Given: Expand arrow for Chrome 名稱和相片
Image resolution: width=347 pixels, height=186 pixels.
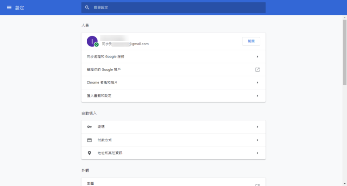Looking at the screenshot, I should click(257, 83).
